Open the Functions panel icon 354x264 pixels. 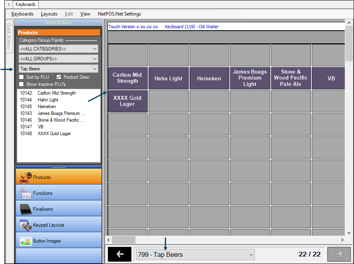tap(25, 193)
